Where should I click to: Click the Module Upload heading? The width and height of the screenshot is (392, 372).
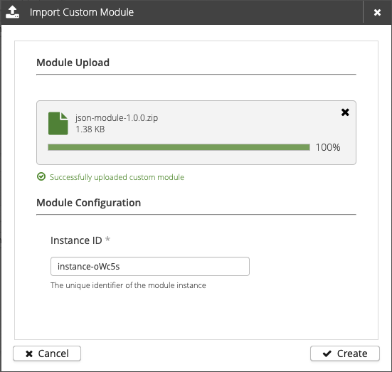(x=73, y=63)
